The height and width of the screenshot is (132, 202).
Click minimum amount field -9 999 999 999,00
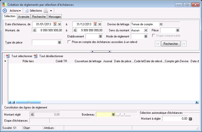pos(50,30)
